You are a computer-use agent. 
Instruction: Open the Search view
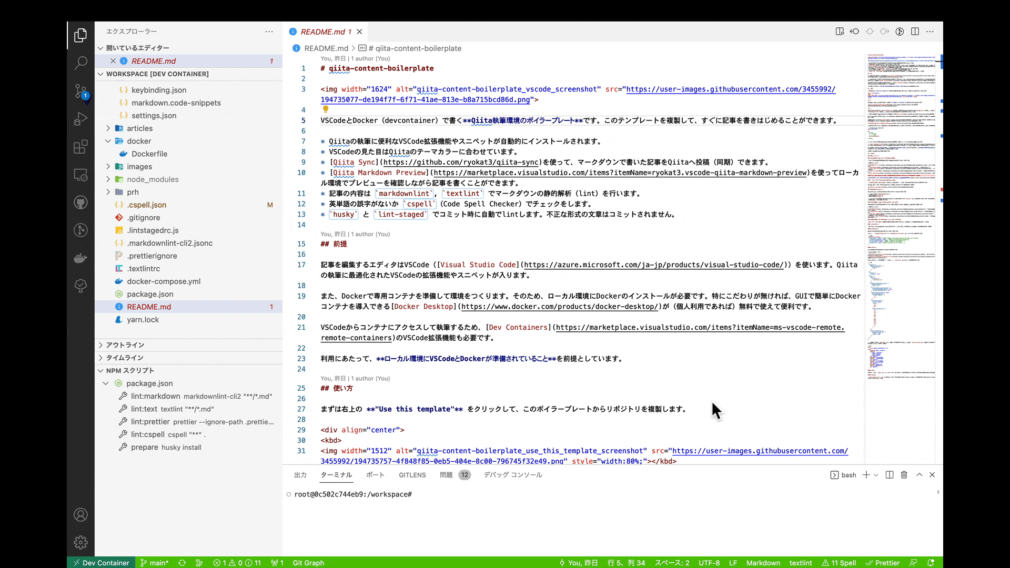[x=80, y=63]
